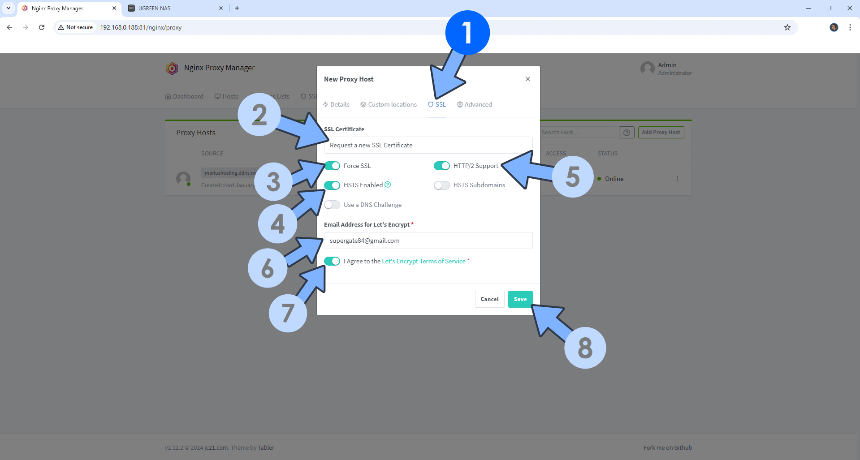This screenshot has width=860, height=460.
Task: Open the browser tab search chevron
Action: (x=9, y=8)
